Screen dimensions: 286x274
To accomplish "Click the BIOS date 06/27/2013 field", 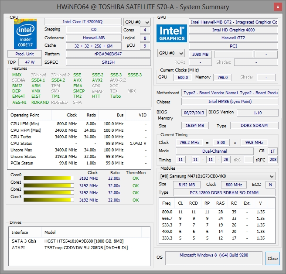I will (x=194, y=113).
